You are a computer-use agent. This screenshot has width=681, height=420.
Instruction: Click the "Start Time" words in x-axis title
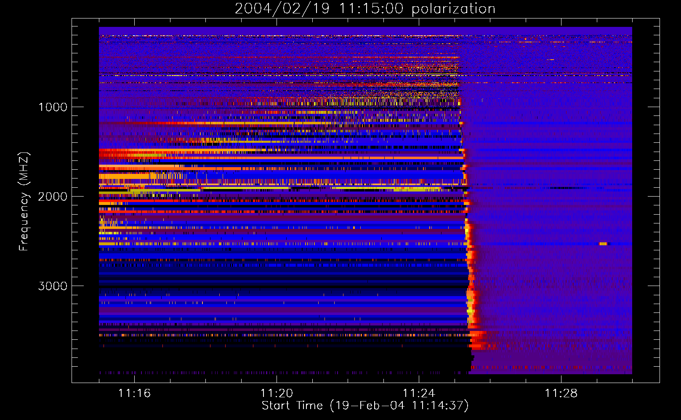click(292, 406)
